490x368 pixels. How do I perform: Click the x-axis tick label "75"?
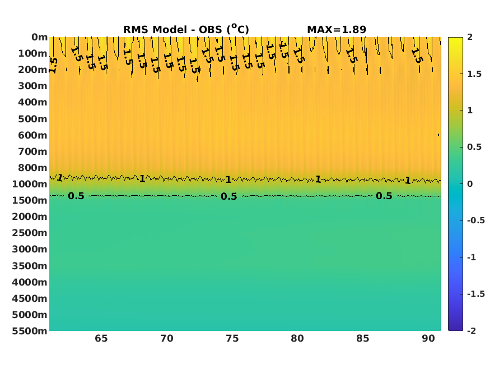click(x=232, y=339)
